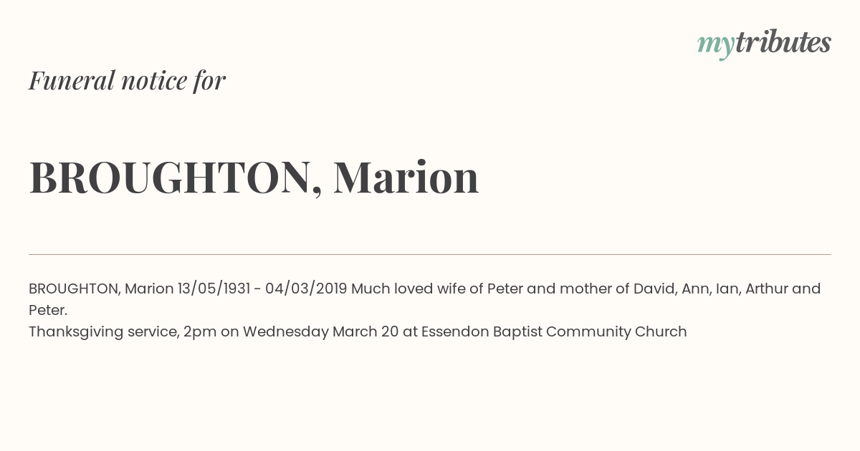Screen dimensions: 860x451
Task: Click the "Funeral notice for" subtitle
Action: [x=127, y=80]
